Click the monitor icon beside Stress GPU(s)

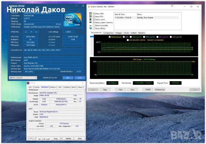[x=90, y=28]
